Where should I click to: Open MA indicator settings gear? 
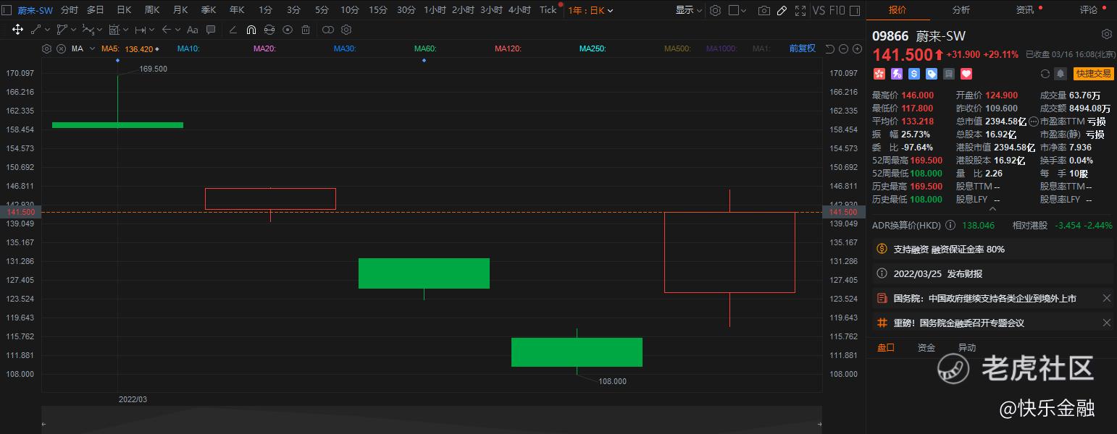click(47, 49)
